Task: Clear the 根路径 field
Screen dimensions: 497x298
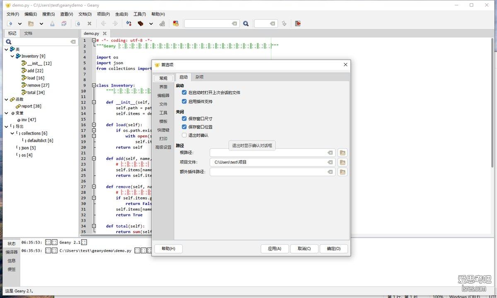Action: [330, 153]
